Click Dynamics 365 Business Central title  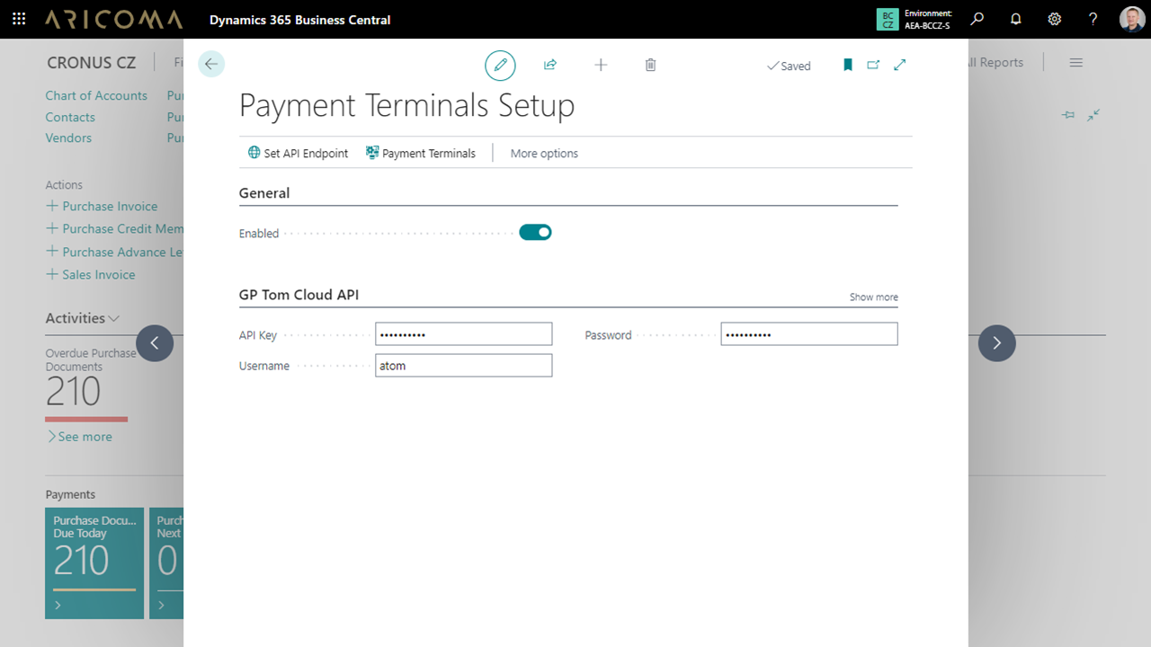[300, 20]
